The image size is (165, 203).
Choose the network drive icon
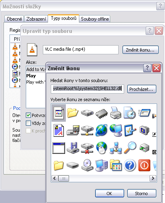tap(87, 130)
